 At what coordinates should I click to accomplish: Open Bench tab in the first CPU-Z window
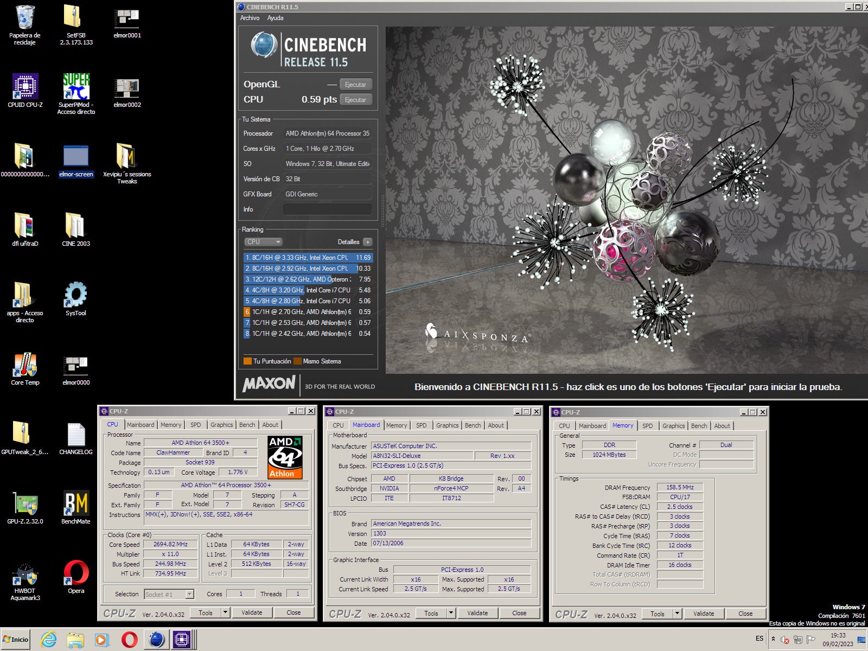[x=247, y=425]
